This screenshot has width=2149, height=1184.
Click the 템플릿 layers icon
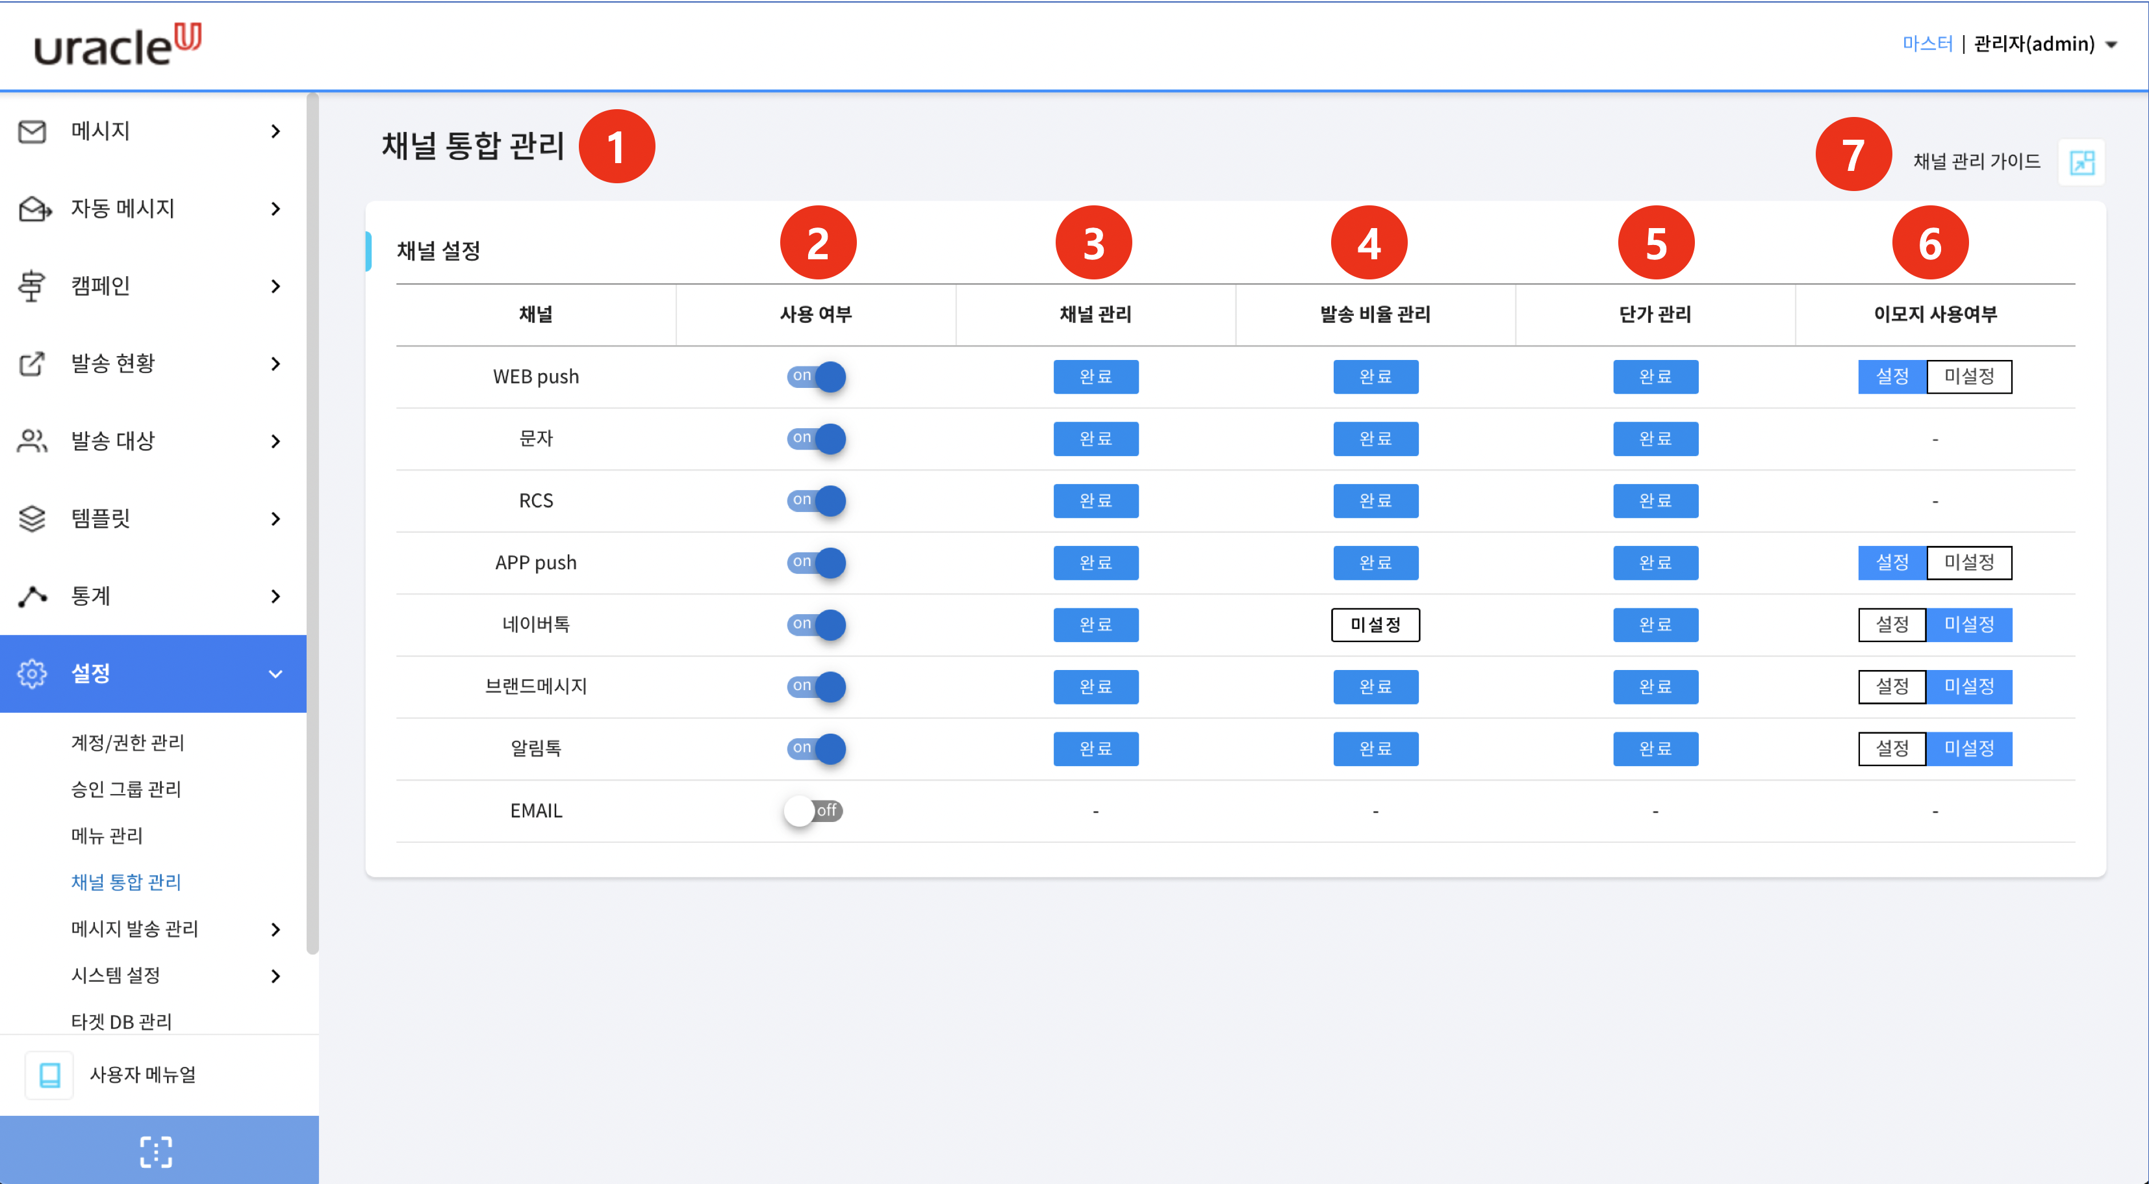pyautogui.click(x=32, y=519)
